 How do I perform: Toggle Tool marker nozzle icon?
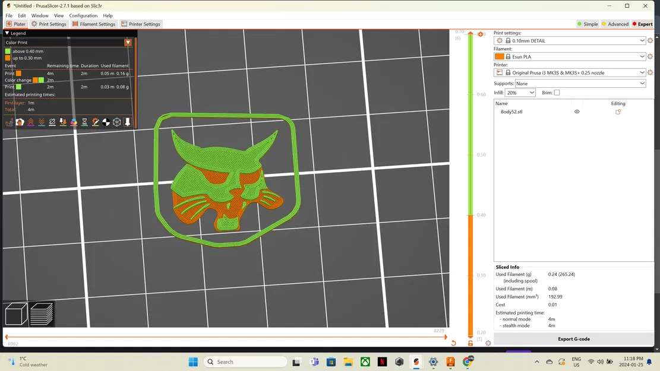128,122
